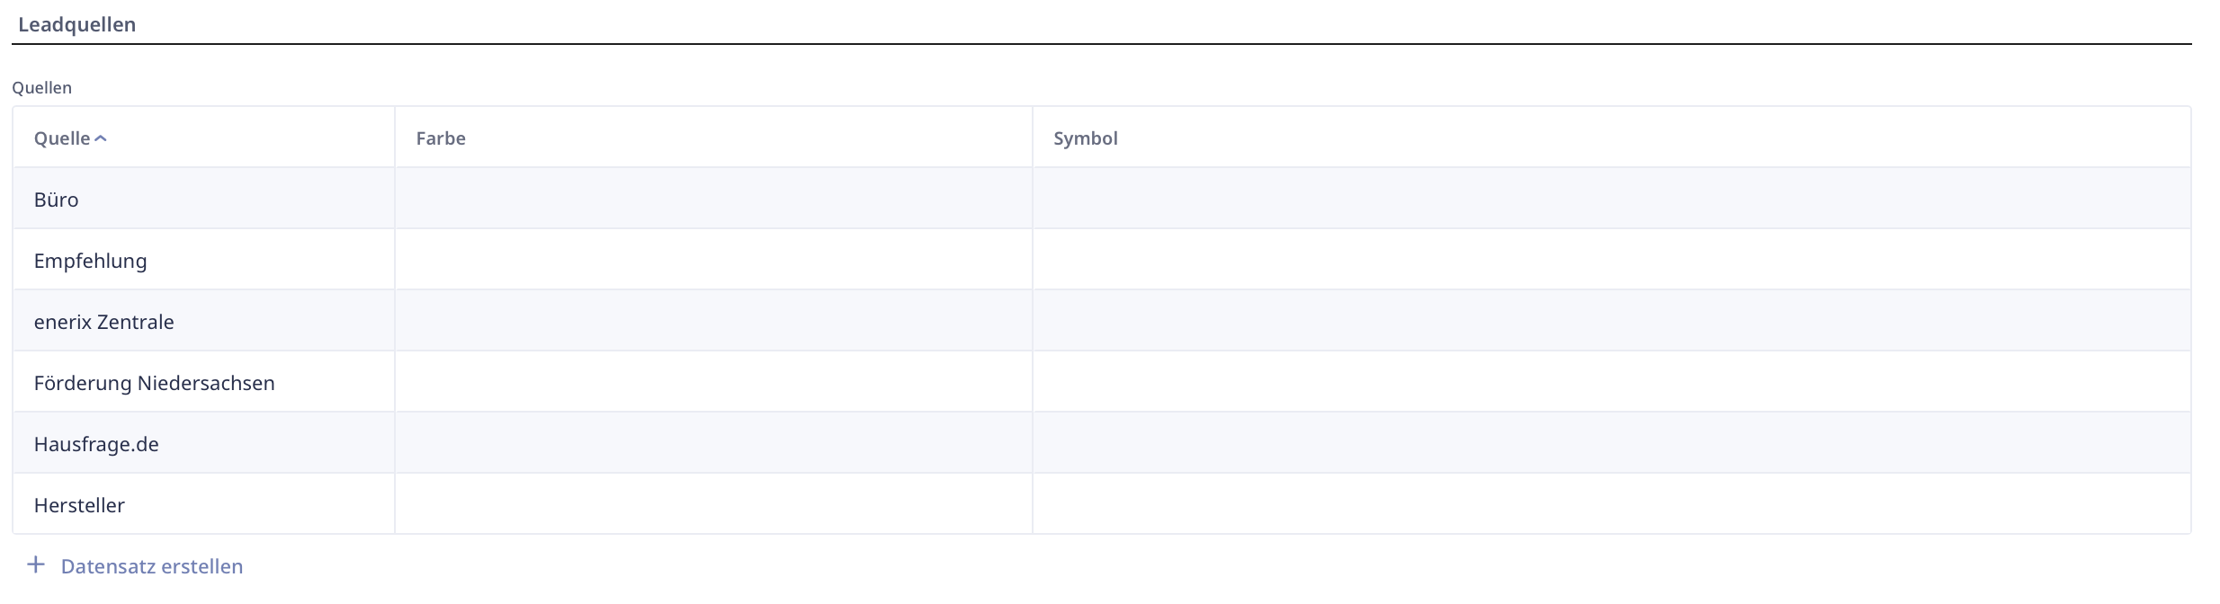Edit the Farbe cell for Empfehlung
This screenshot has height=604, width=2220.
point(712,261)
